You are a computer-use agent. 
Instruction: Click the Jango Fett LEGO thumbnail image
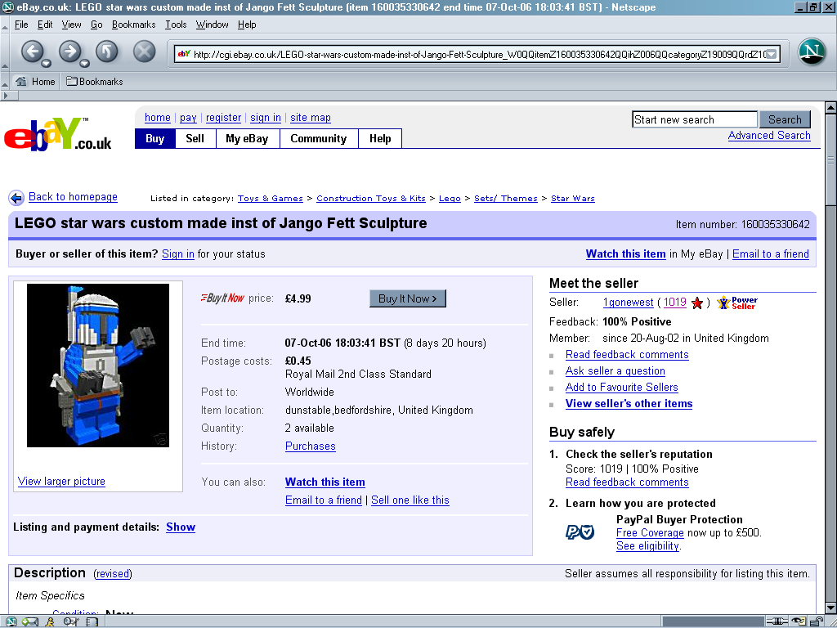[98, 366]
